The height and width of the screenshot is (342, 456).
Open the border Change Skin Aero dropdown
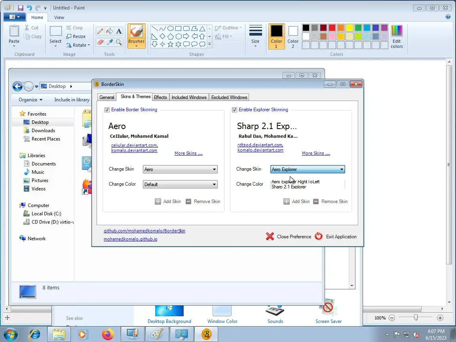click(x=180, y=169)
